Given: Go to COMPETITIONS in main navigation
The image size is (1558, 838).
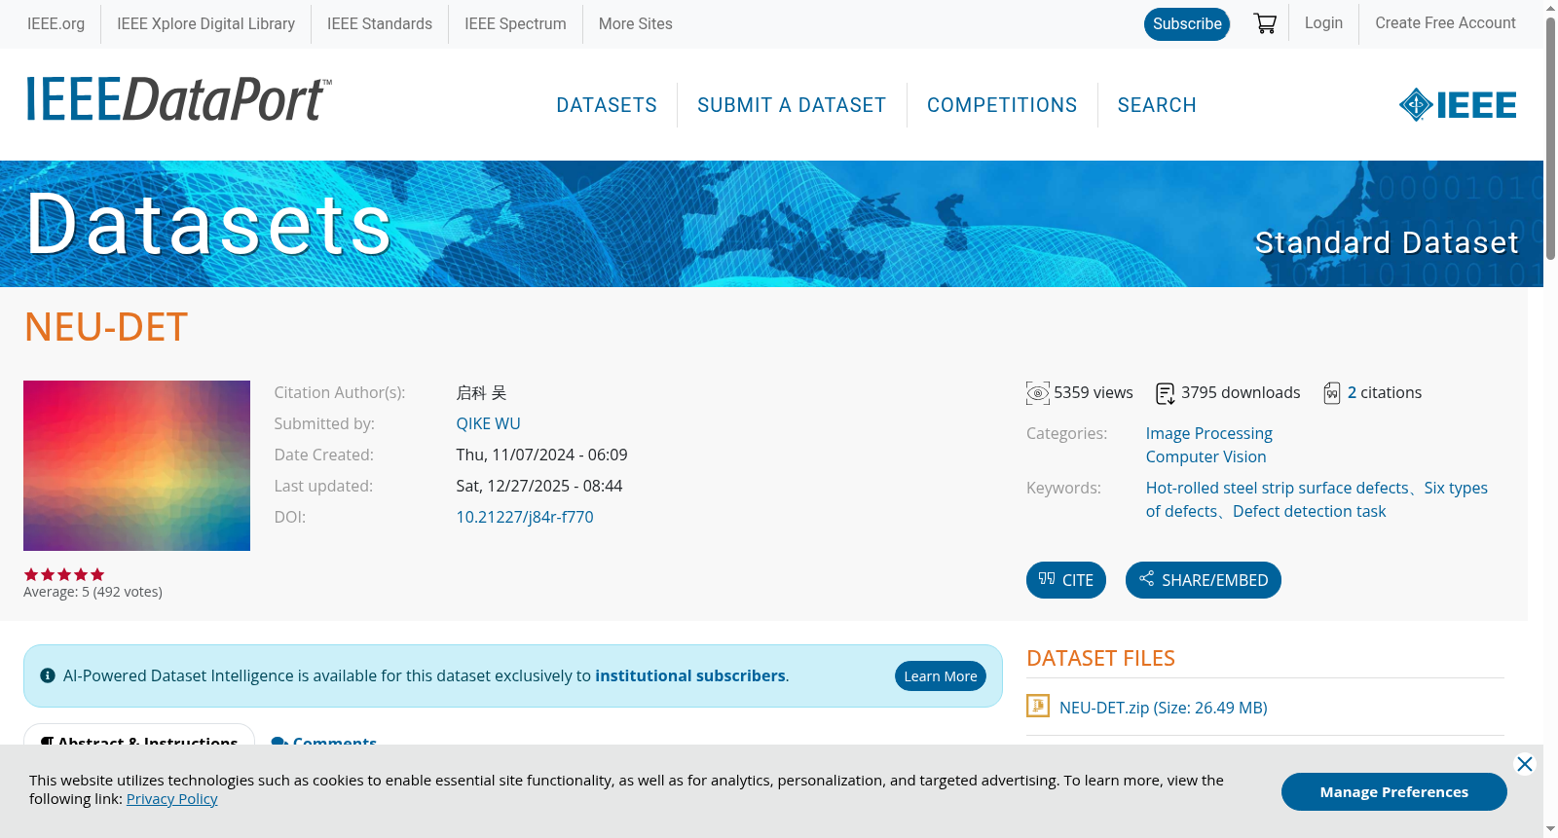Looking at the screenshot, I should coord(1002,105).
